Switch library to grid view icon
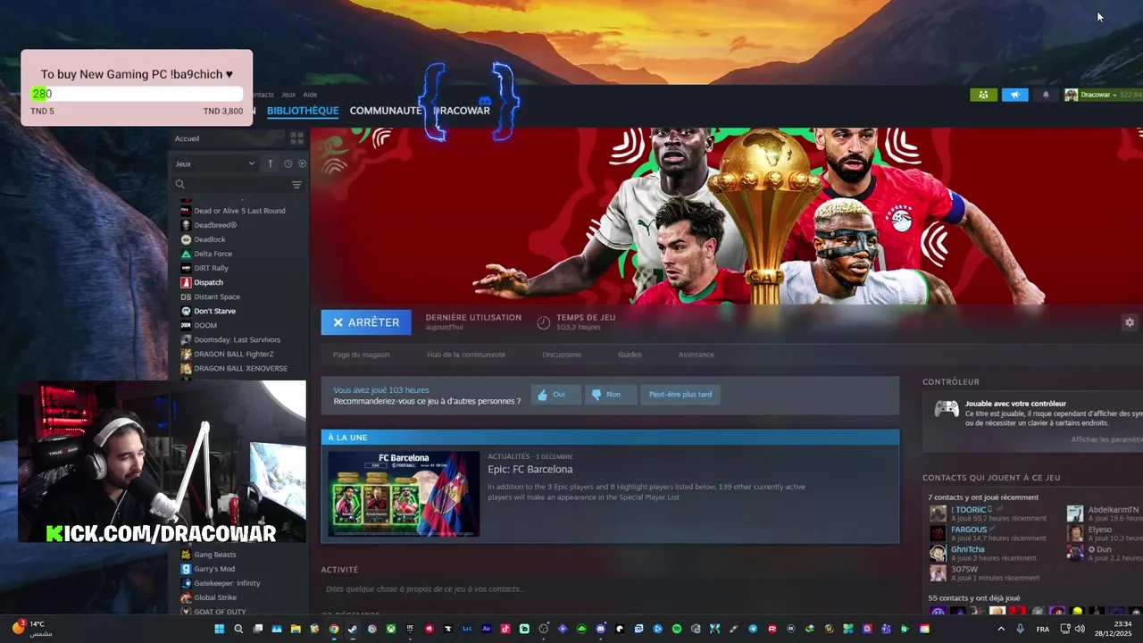The width and height of the screenshot is (1143, 643). [296, 138]
